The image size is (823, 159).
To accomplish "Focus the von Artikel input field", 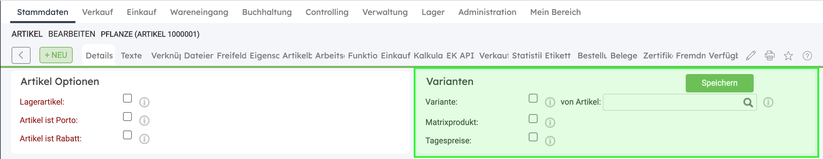I will click(671, 102).
